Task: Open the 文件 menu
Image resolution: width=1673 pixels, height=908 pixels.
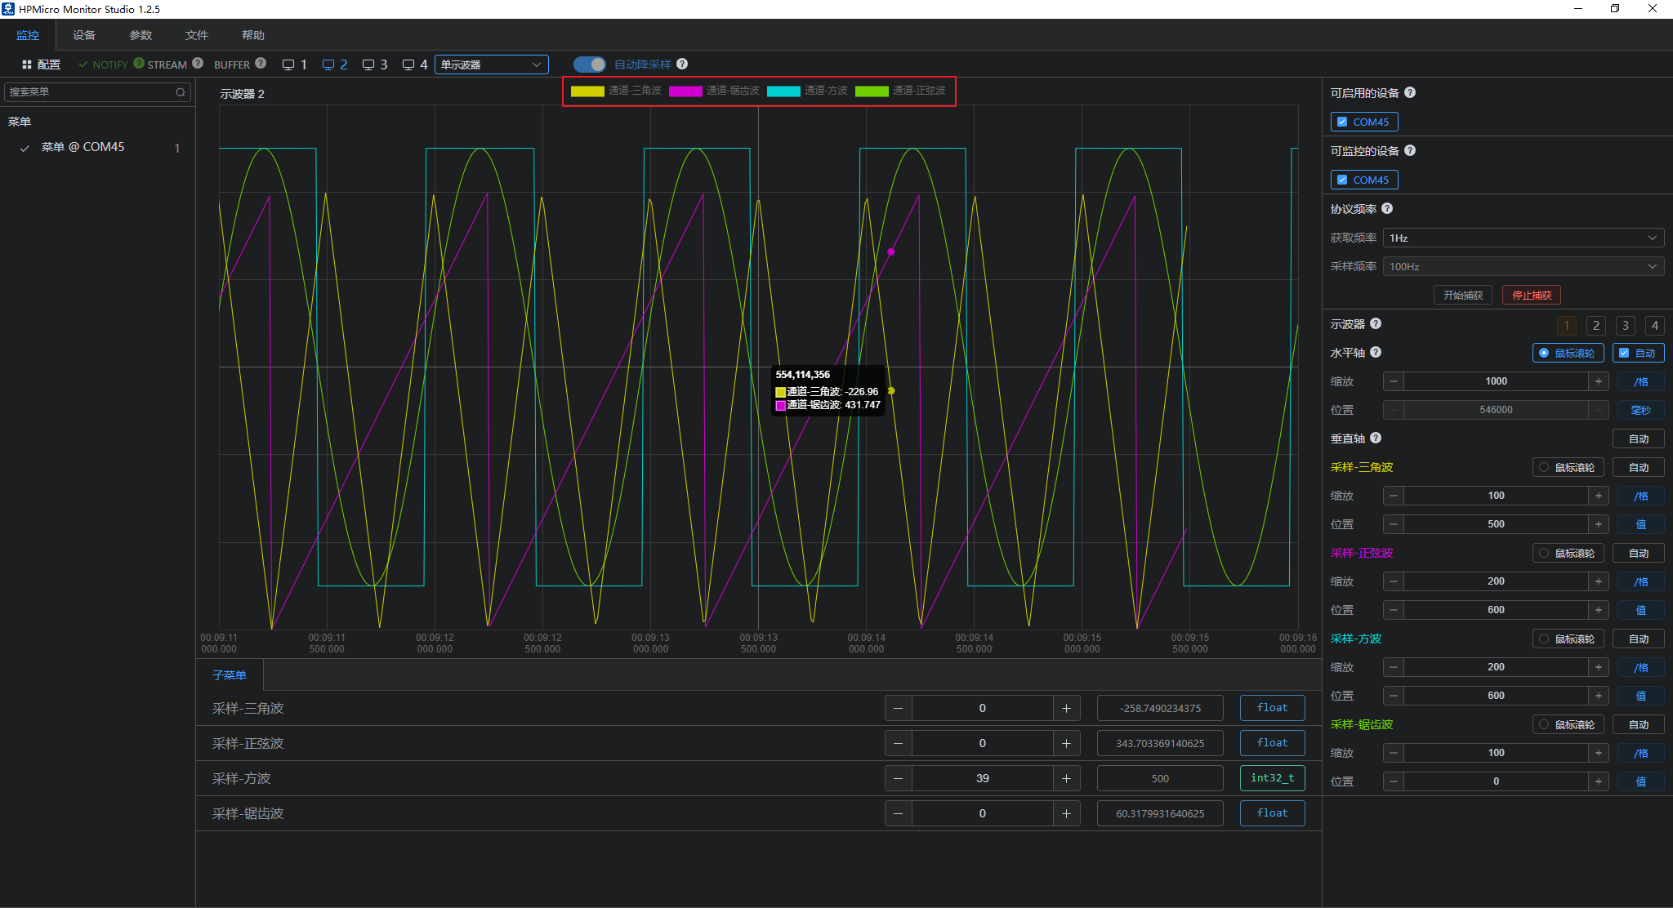Action: click(x=197, y=35)
